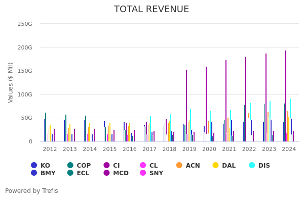
Task: Click the tall purple bar for 2021
Action: (x=226, y=101)
